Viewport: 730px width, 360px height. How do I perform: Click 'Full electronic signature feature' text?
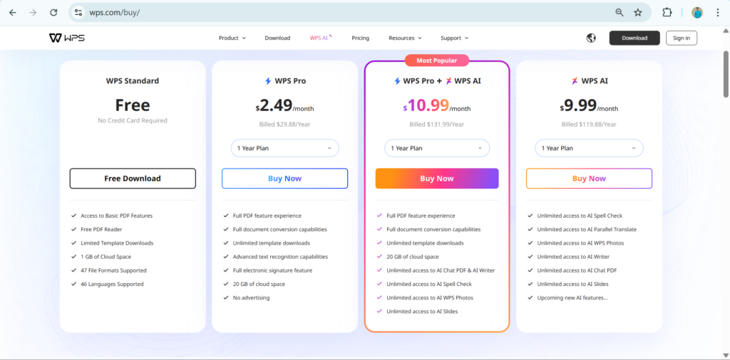(x=272, y=270)
